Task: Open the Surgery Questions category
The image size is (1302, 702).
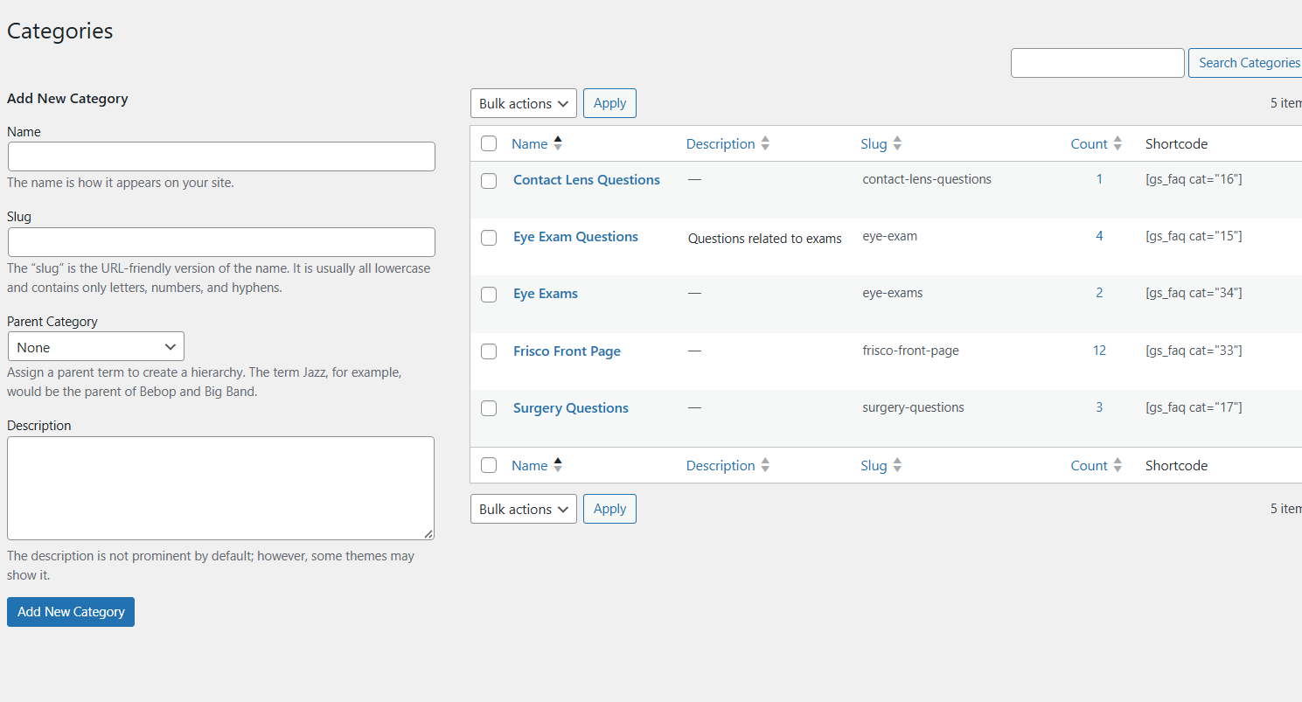Action: (570, 408)
